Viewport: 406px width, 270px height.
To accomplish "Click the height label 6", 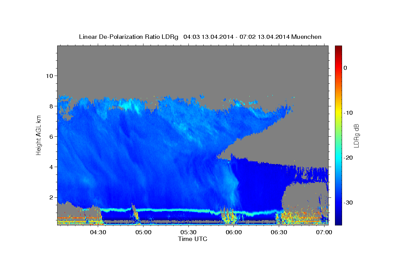I will (51, 136).
